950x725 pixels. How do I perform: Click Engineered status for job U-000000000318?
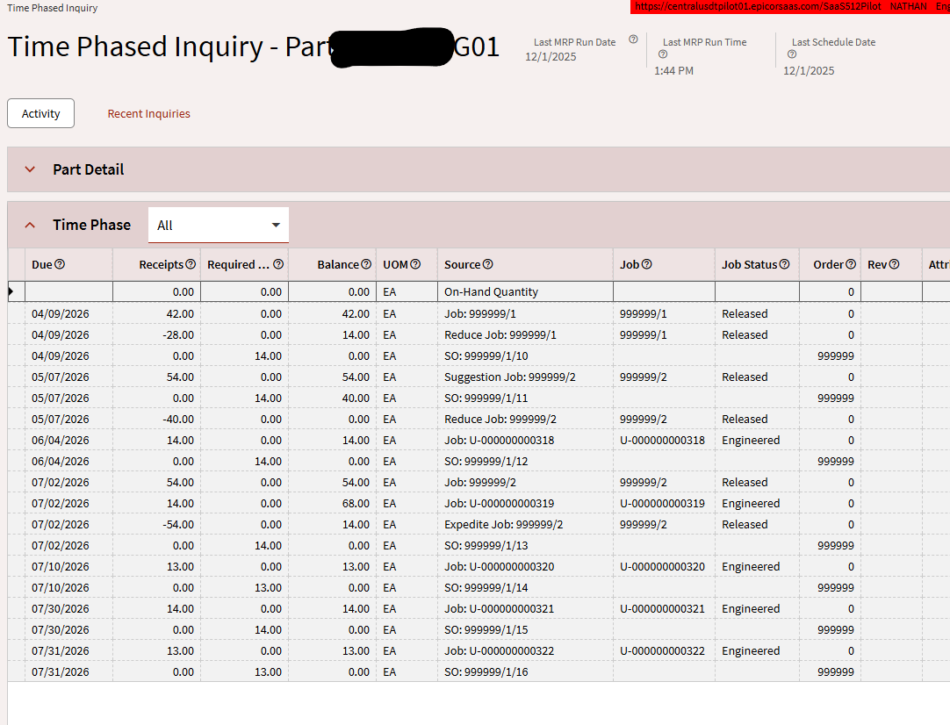(x=751, y=440)
